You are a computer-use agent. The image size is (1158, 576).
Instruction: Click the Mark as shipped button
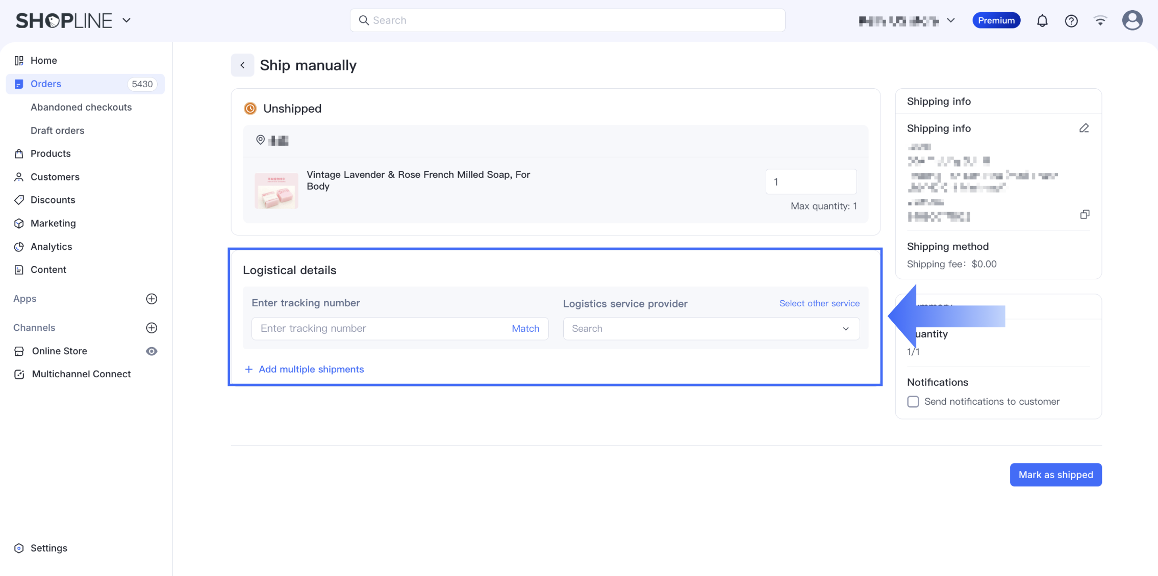(1055, 475)
